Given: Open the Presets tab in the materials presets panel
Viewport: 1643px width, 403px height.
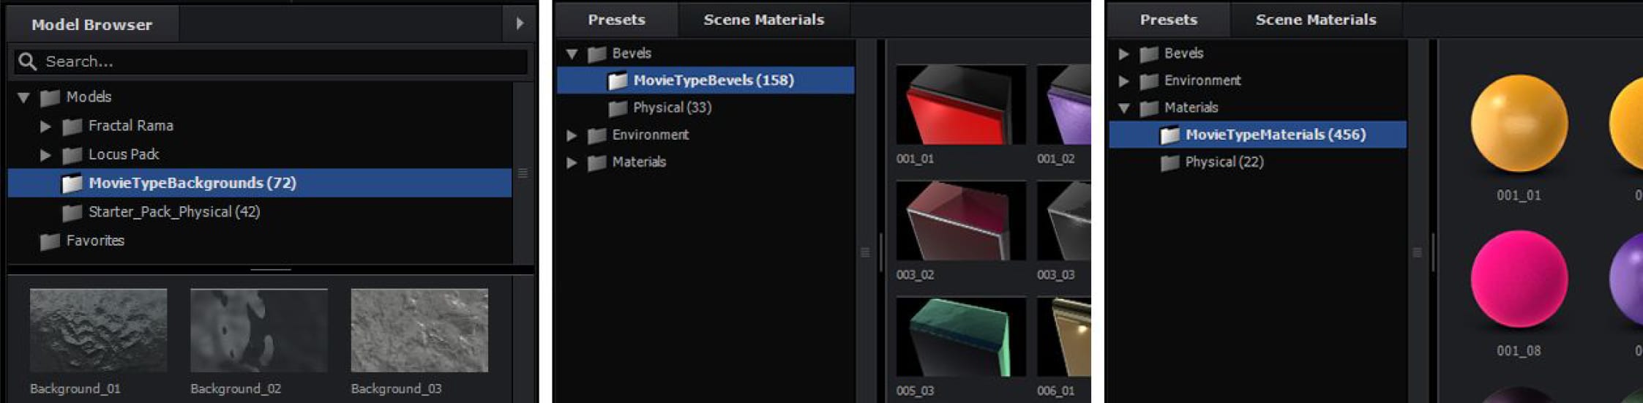Looking at the screenshot, I should (x=1168, y=20).
